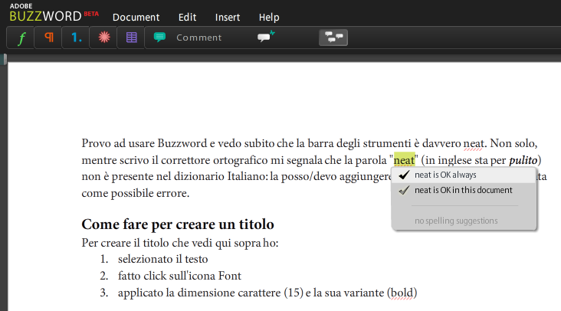Image resolution: width=561 pixels, height=311 pixels.
Task: Open the Document menu
Action: 136,17
